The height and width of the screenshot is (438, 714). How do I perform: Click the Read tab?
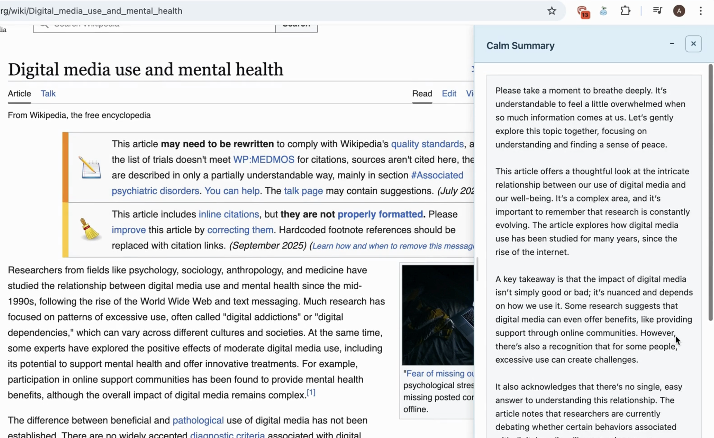coord(422,93)
